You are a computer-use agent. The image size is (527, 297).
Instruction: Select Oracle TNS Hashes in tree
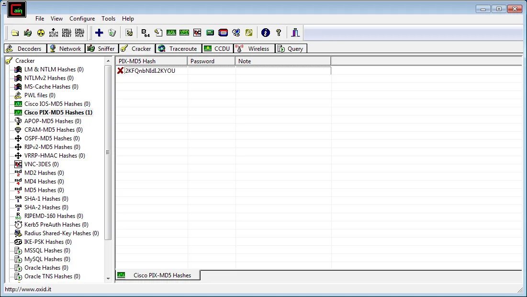[52, 276]
